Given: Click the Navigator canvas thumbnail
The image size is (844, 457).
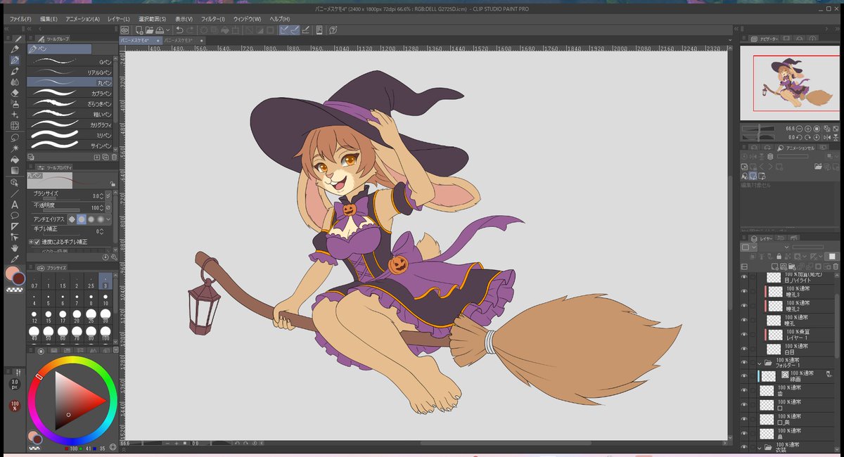Looking at the screenshot, I should pos(791,84).
